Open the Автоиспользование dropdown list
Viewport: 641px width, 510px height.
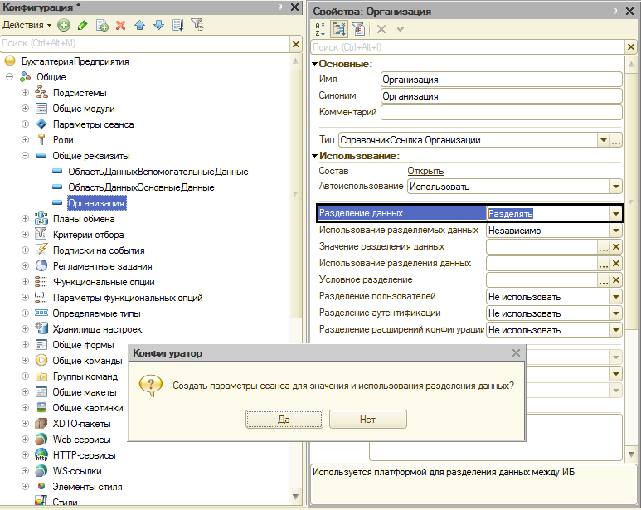[x=615, y=187]
